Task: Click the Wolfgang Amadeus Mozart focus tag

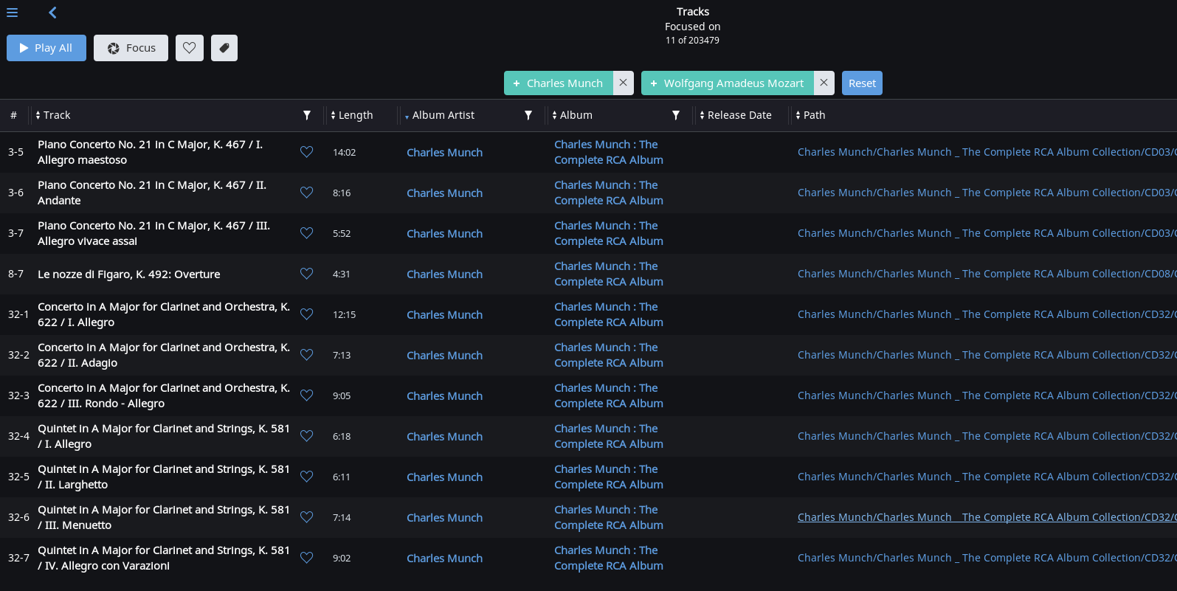Action: click(x=728, y=83)
